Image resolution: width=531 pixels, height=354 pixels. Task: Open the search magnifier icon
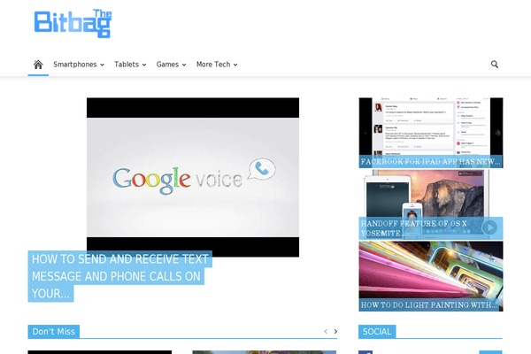point(495,65)
